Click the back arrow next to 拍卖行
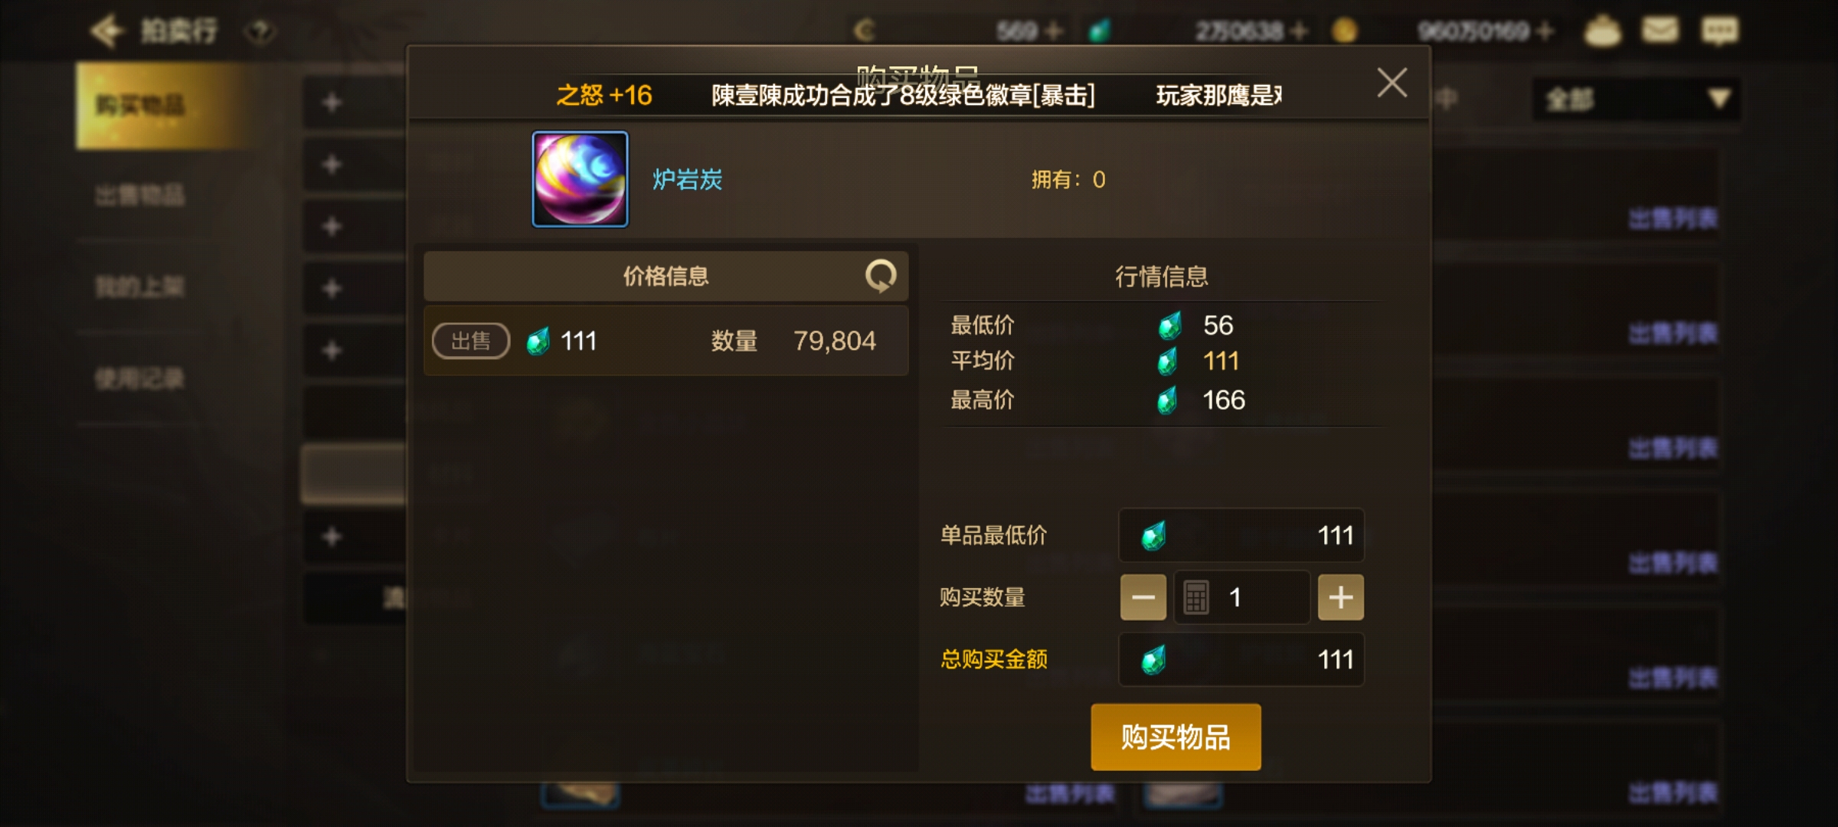1838x827 pixels. [106, 31]
